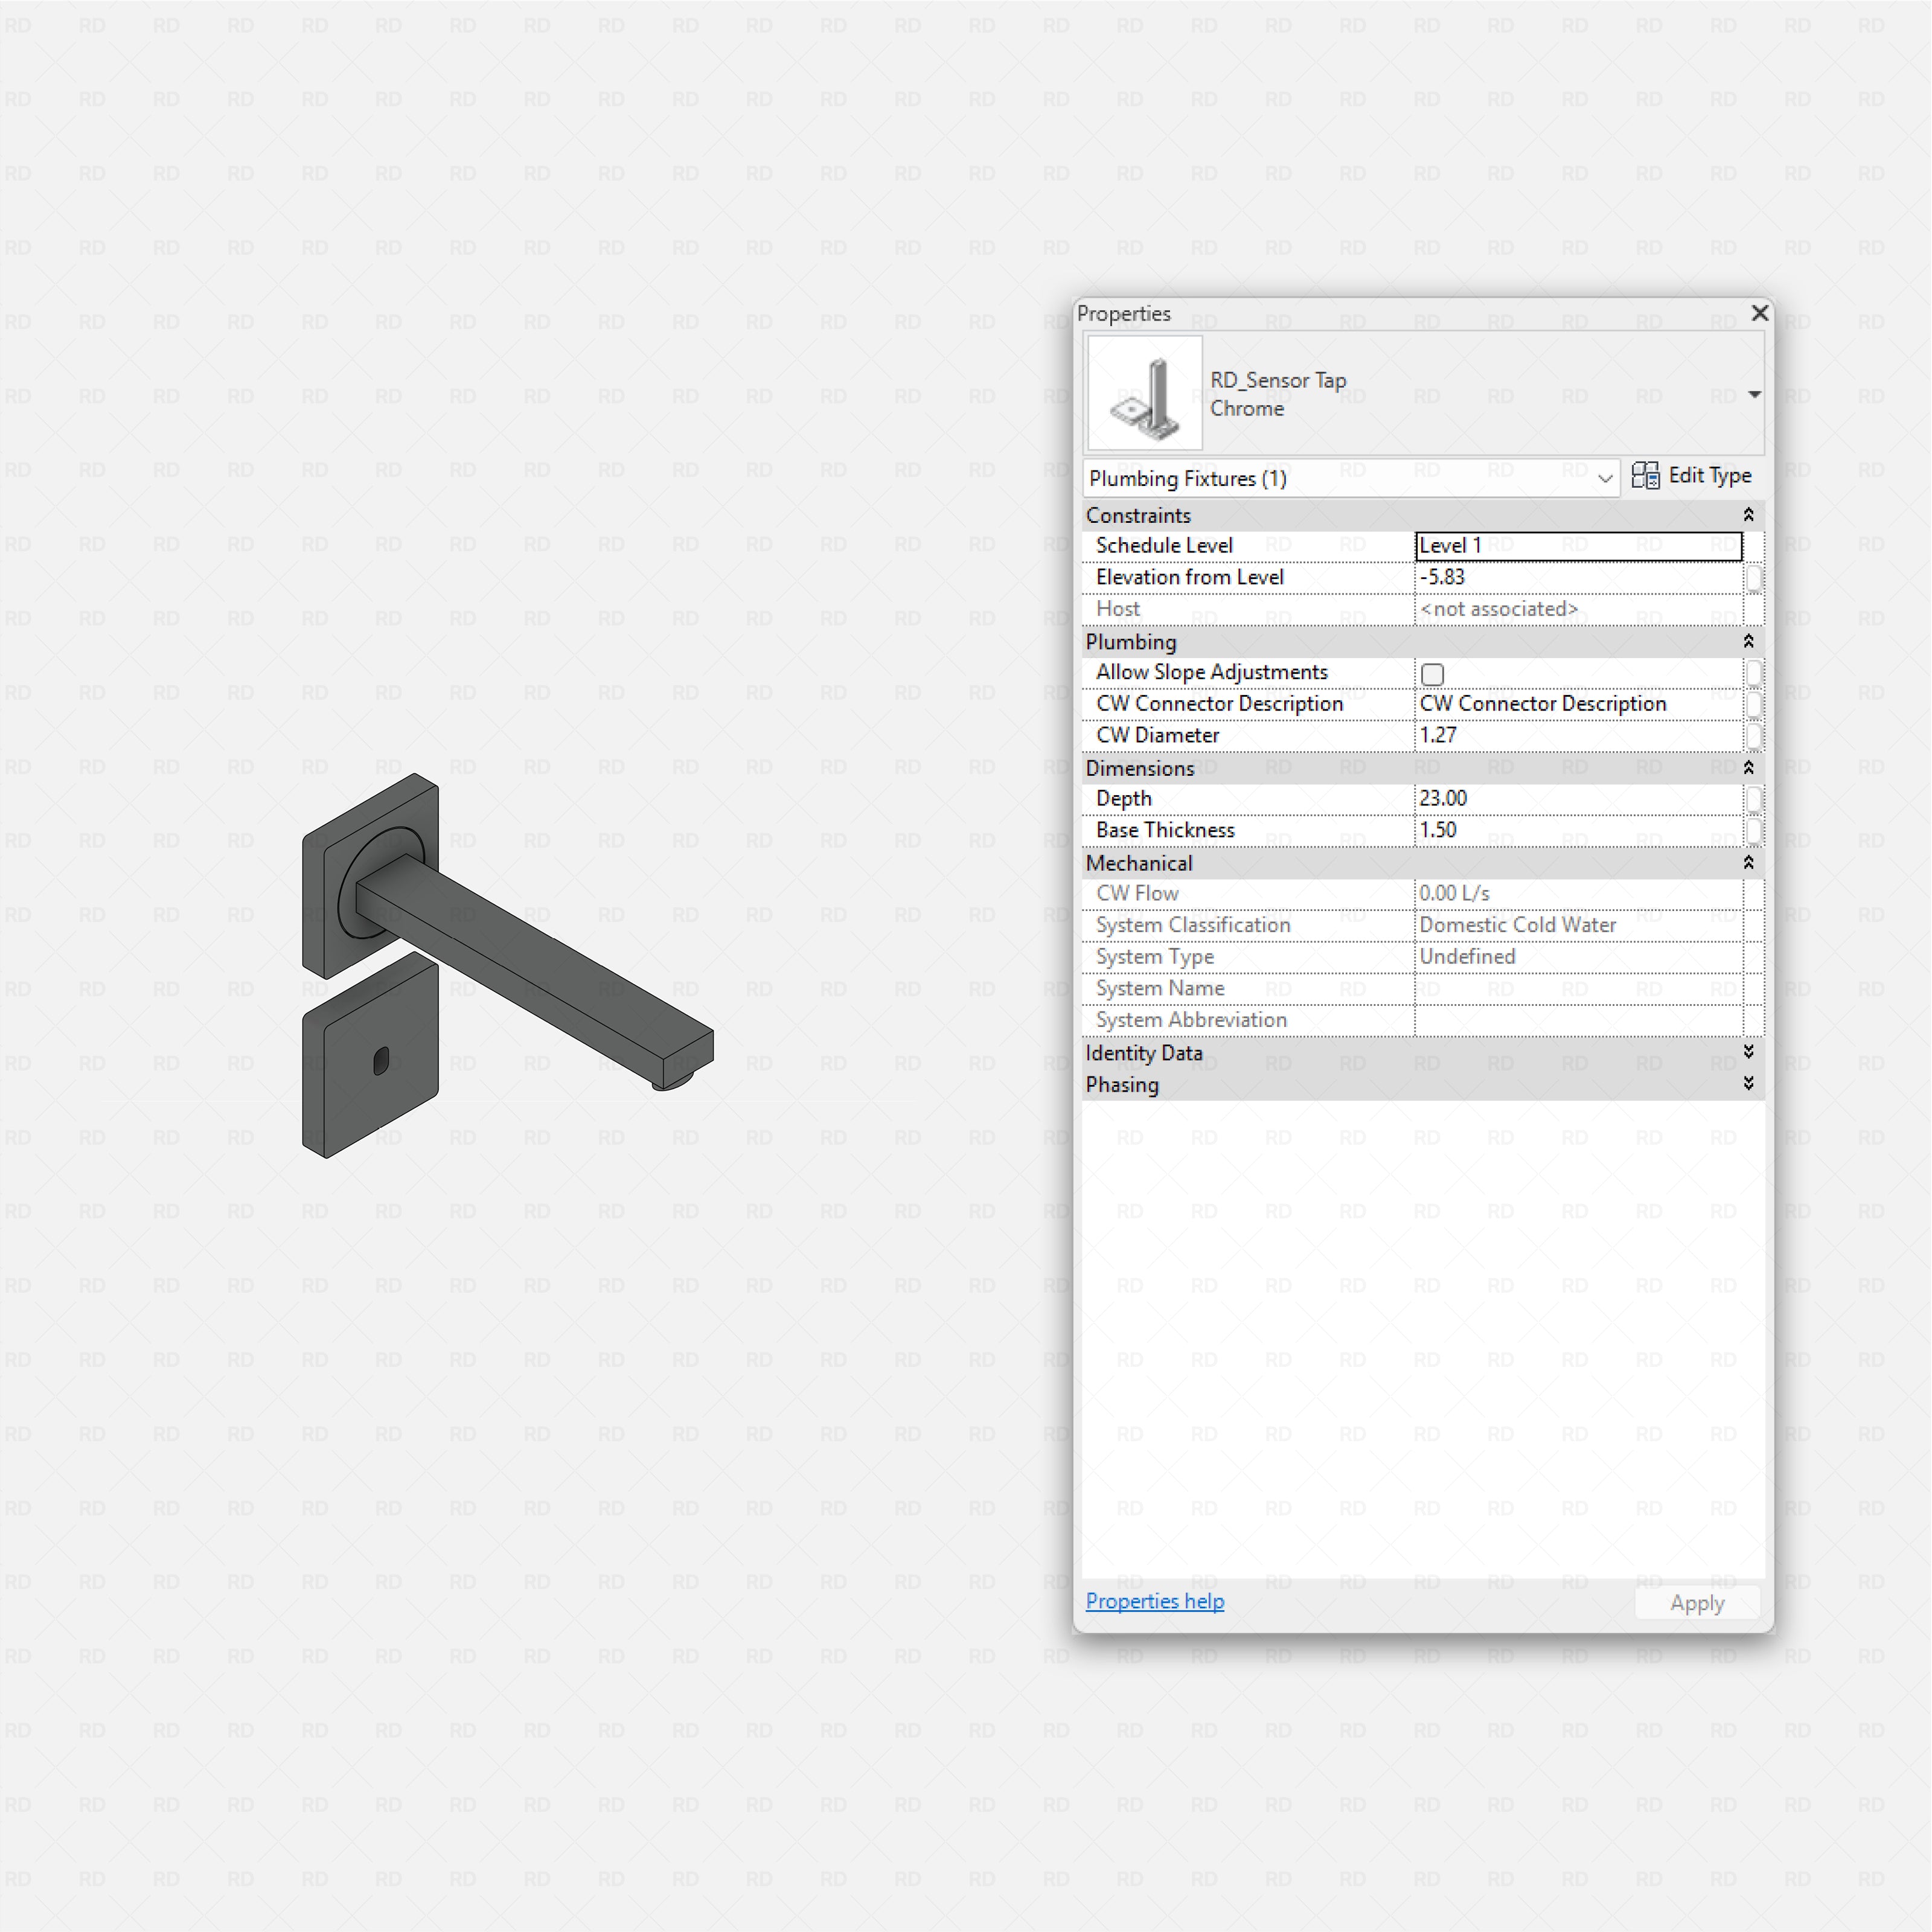Open the type selector dropdown arrow

(x=1754, y=394)
